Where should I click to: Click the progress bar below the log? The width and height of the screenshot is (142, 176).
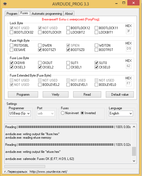(x=25, y=166)
